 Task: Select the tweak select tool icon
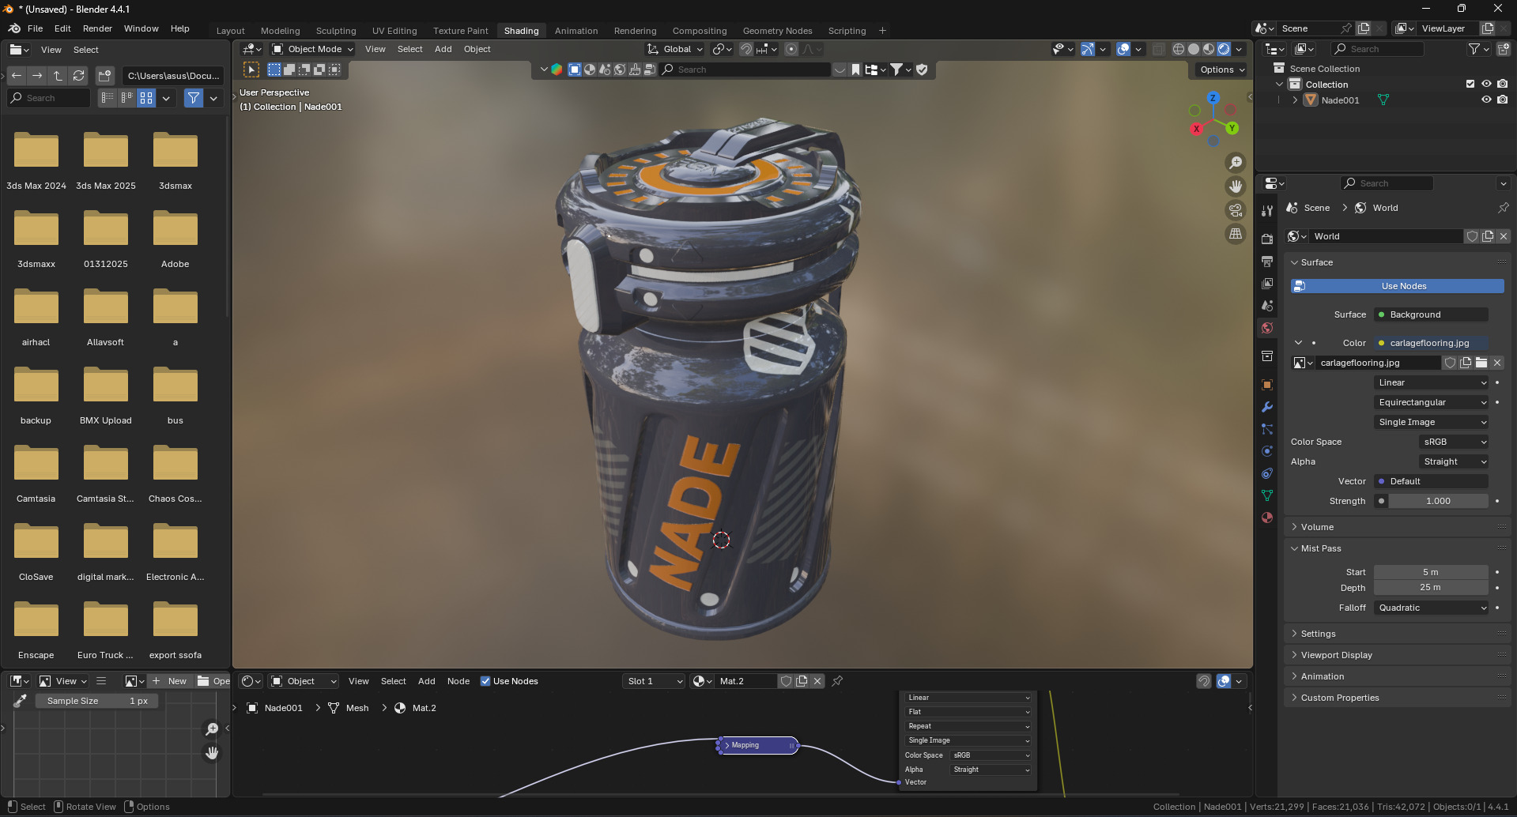point(251,70)
